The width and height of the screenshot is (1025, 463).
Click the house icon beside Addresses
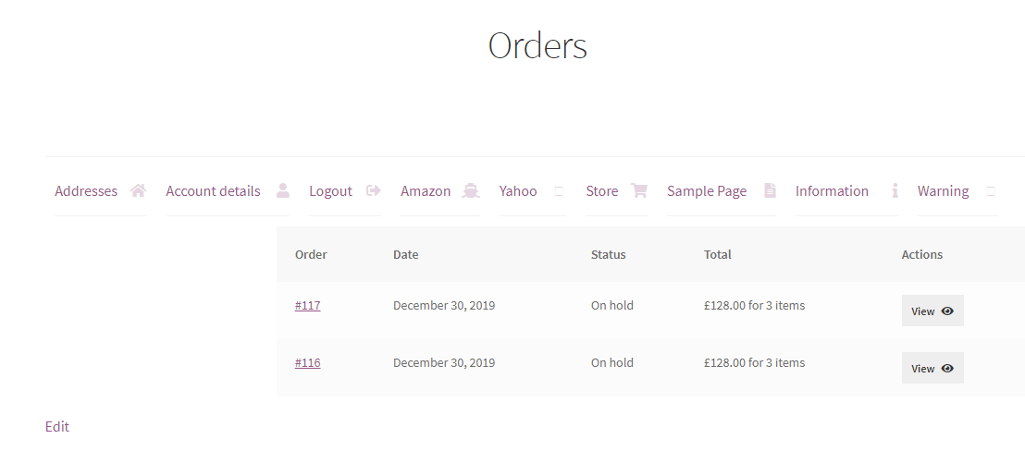tap(138, 191)
